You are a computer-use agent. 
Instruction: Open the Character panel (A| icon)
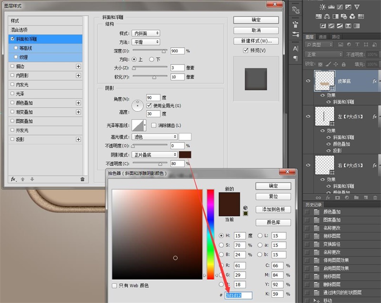tap(295, 49)
